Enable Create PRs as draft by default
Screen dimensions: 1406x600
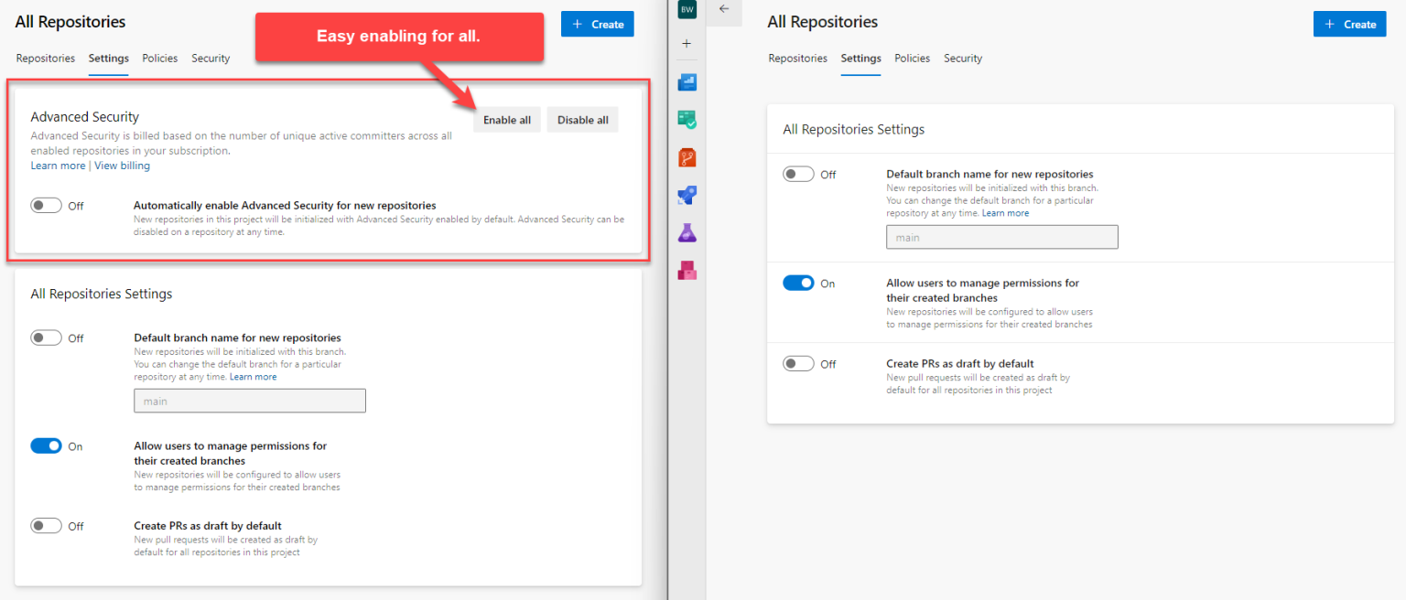[46, 525]
